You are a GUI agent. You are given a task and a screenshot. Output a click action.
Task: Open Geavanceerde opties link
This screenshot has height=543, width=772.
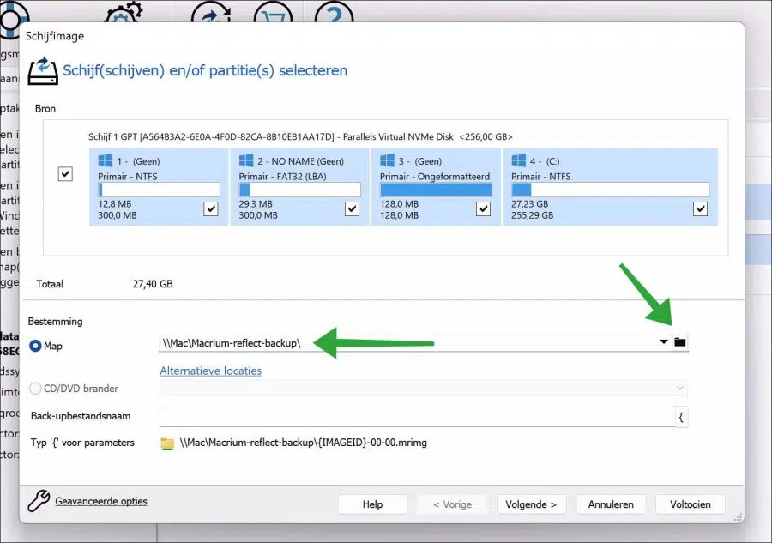coord(101,501)
